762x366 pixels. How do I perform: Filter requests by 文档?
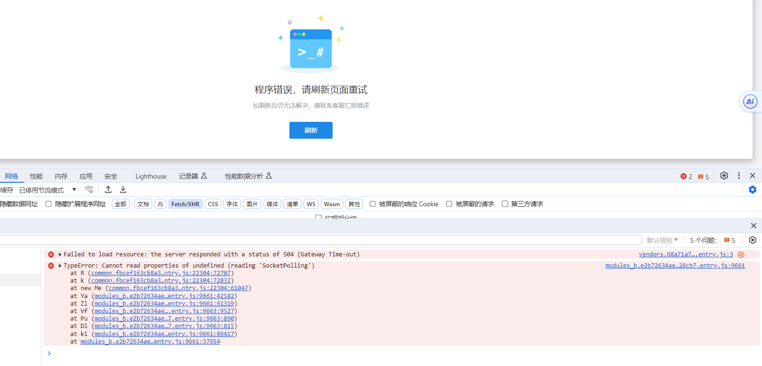[x=143, y=204]
